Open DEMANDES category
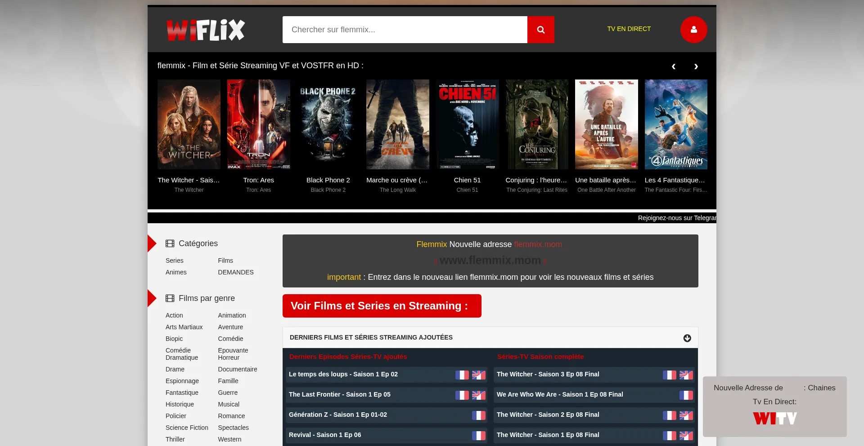 click(x=236, y=272)
